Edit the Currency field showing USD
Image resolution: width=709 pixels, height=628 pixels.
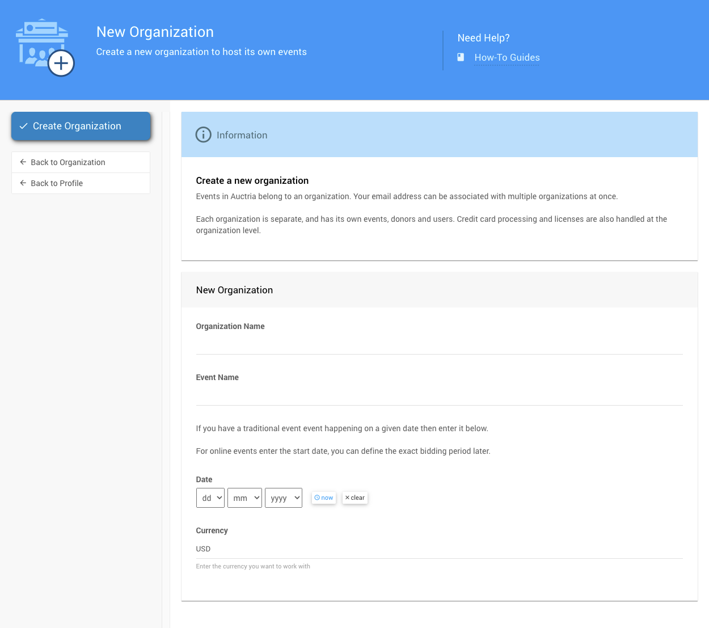439,549
